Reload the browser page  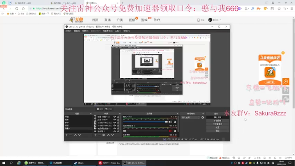(17, 8)
